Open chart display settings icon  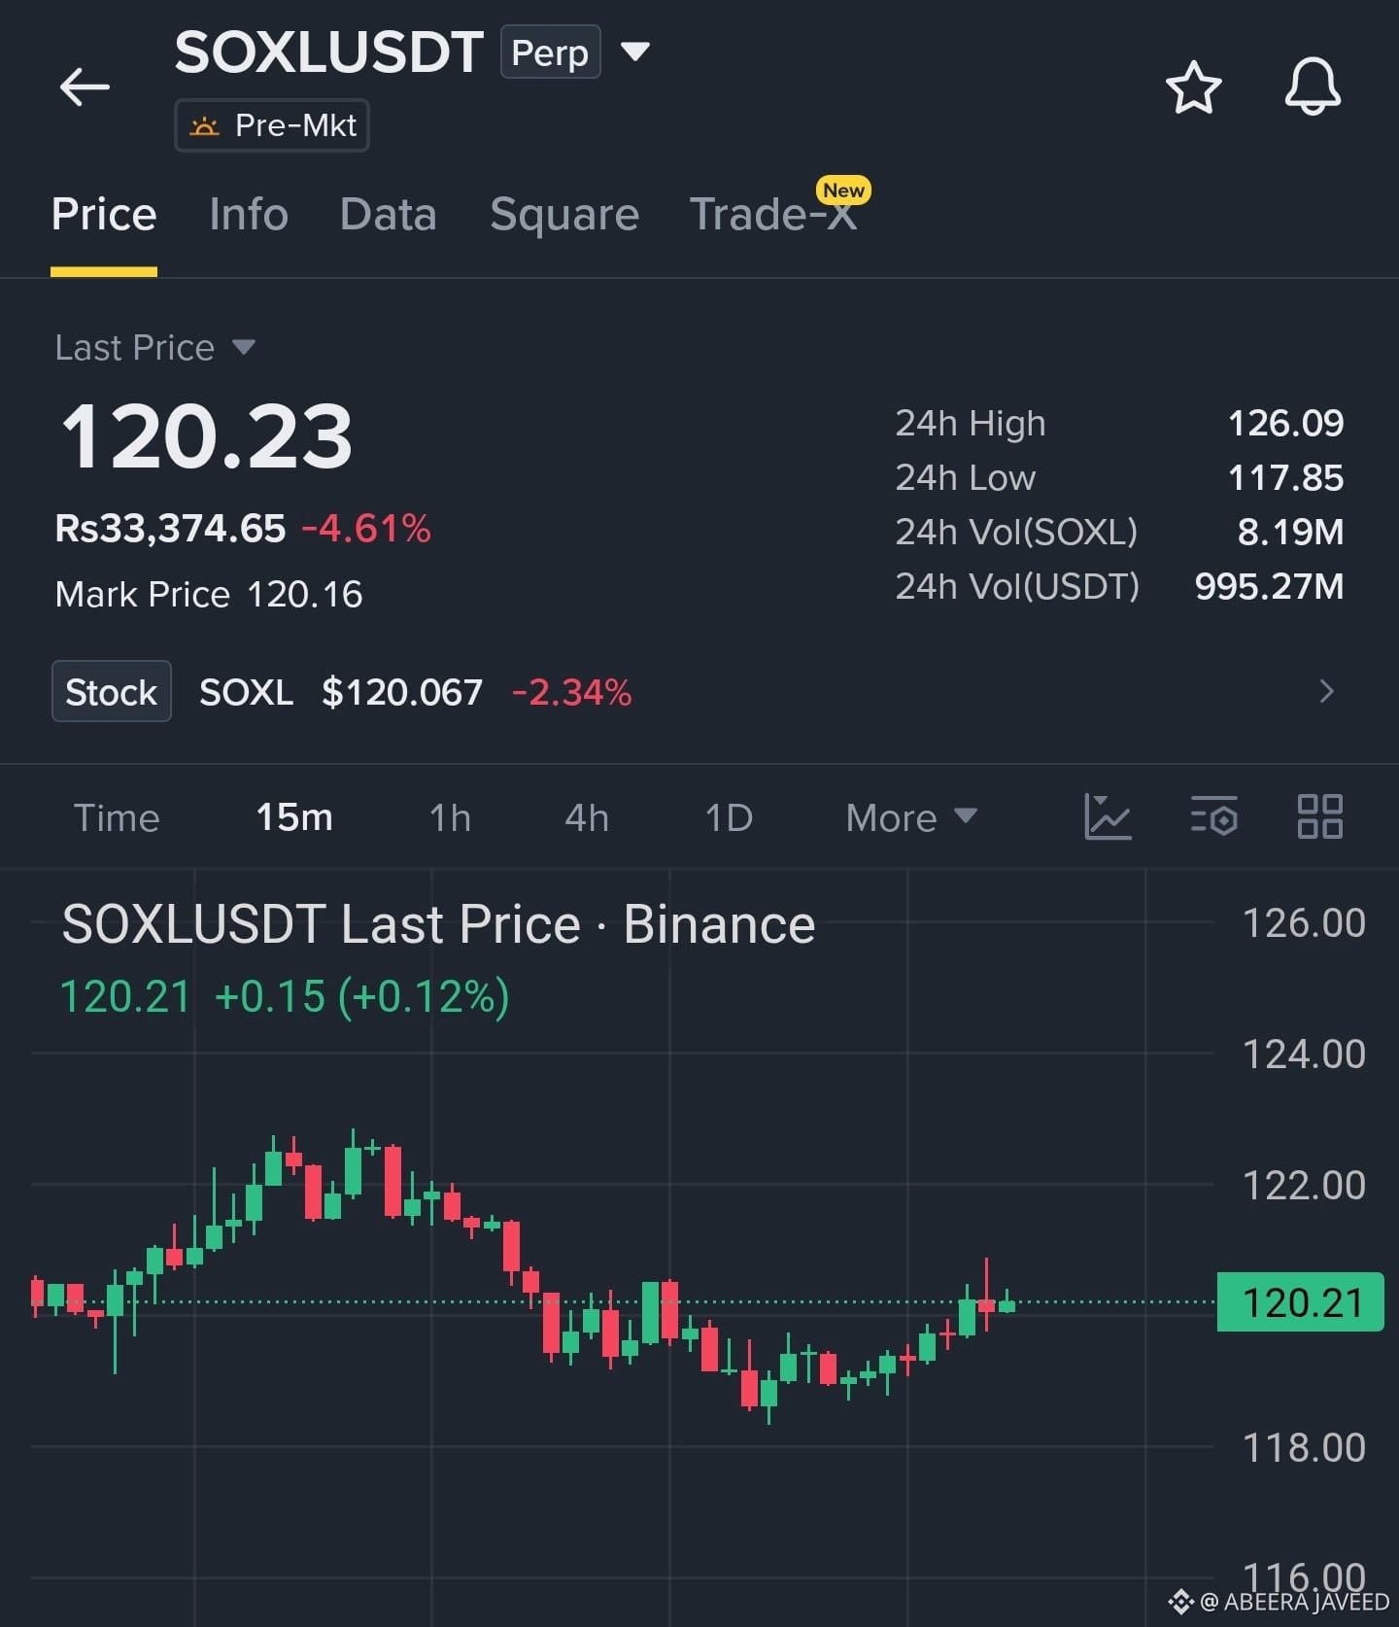(1213, 816)
